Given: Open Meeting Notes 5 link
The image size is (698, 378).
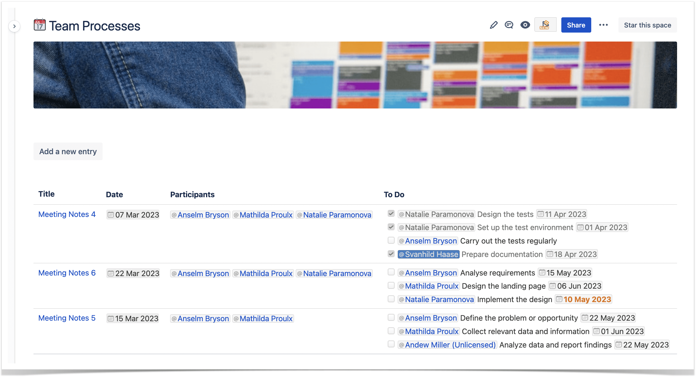Looking at the screenshot, I should (x=67, y=318).
